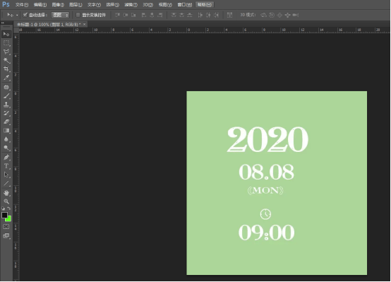Toggle Quick Mask mode button
391x282 pixels.
pos(6,227)
